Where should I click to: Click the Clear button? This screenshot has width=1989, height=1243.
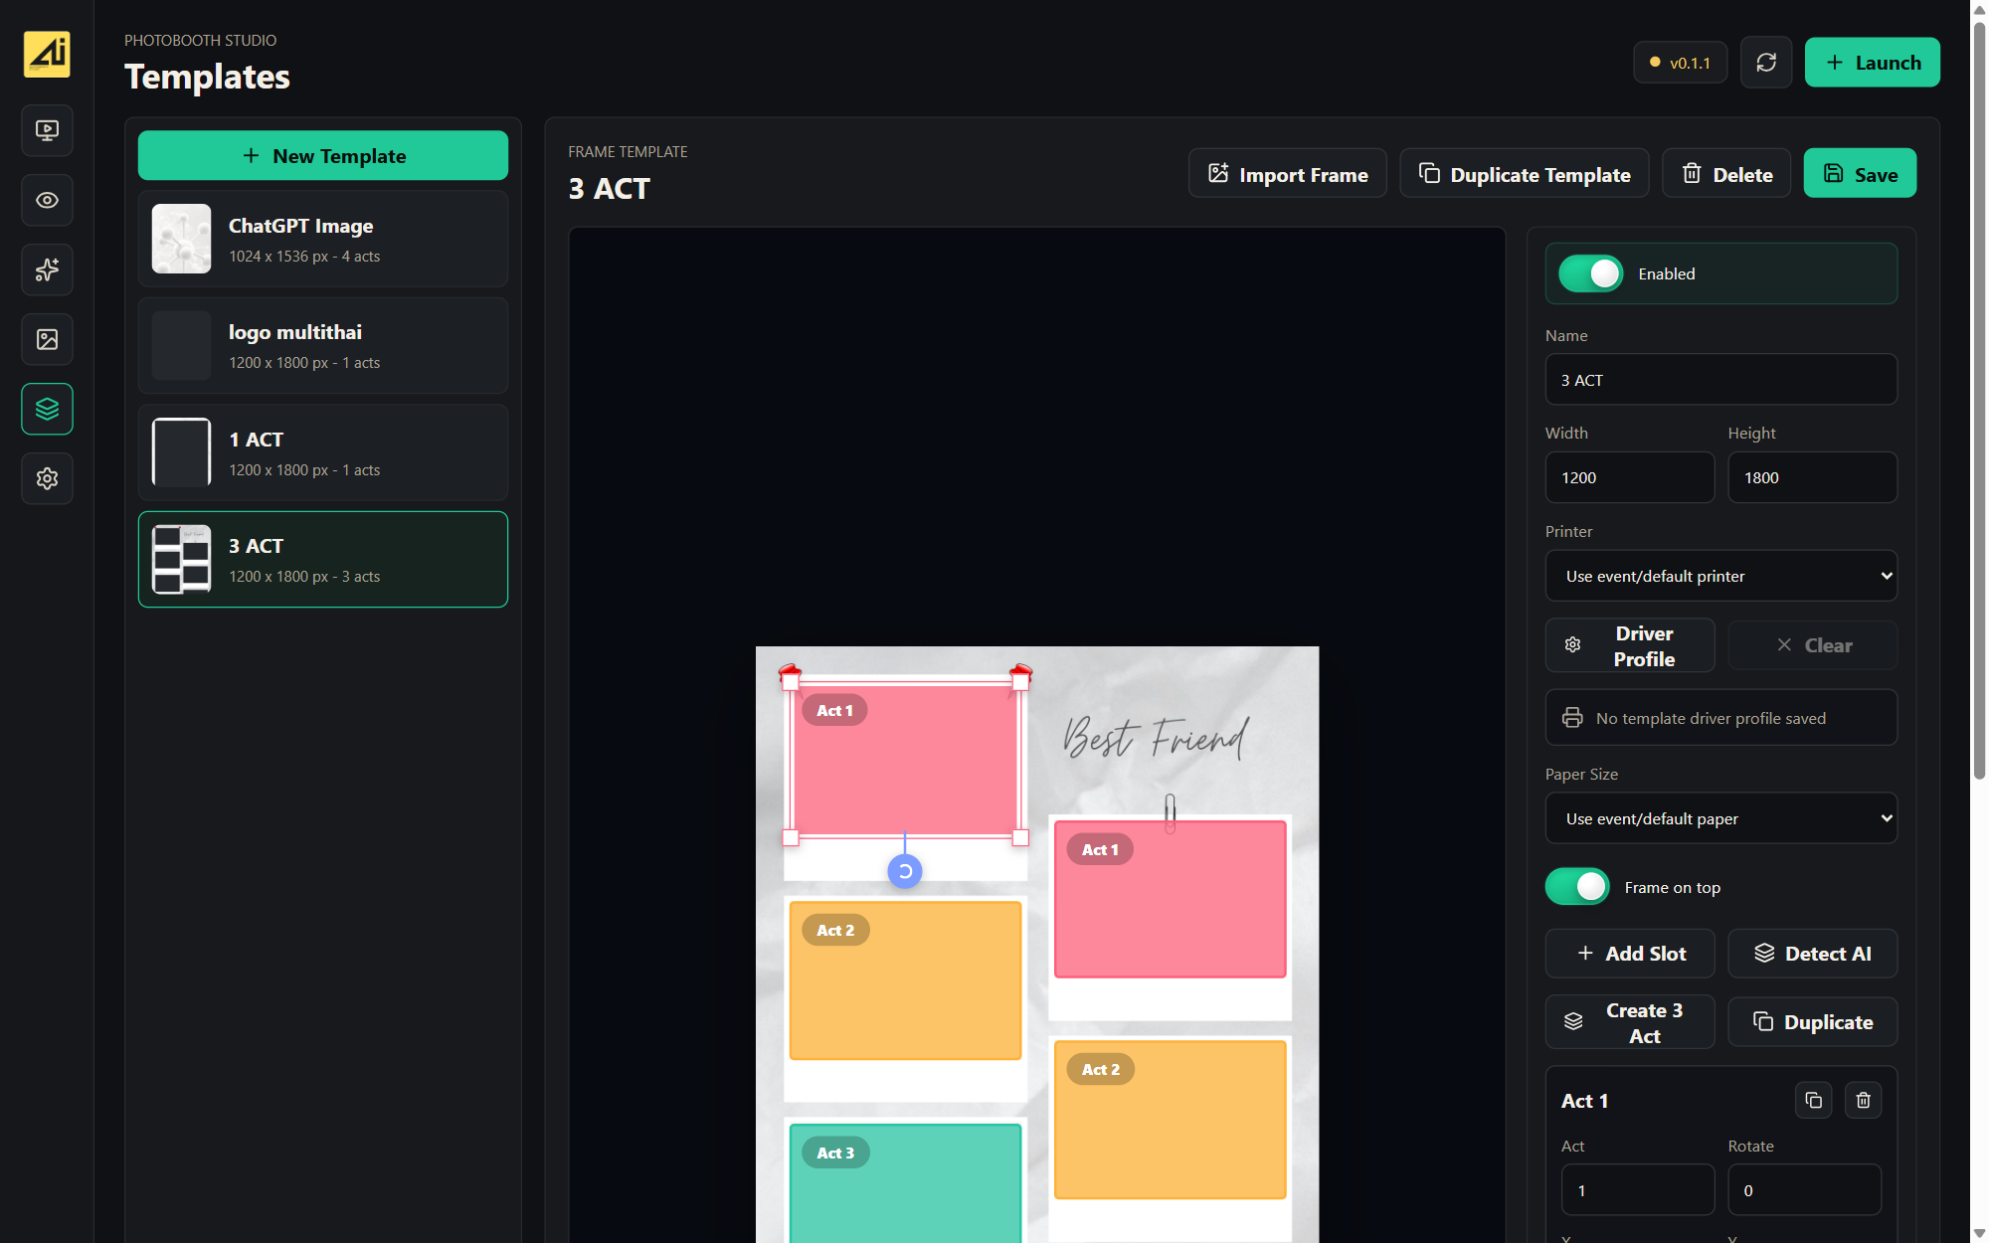click(x=1813, y=645)
